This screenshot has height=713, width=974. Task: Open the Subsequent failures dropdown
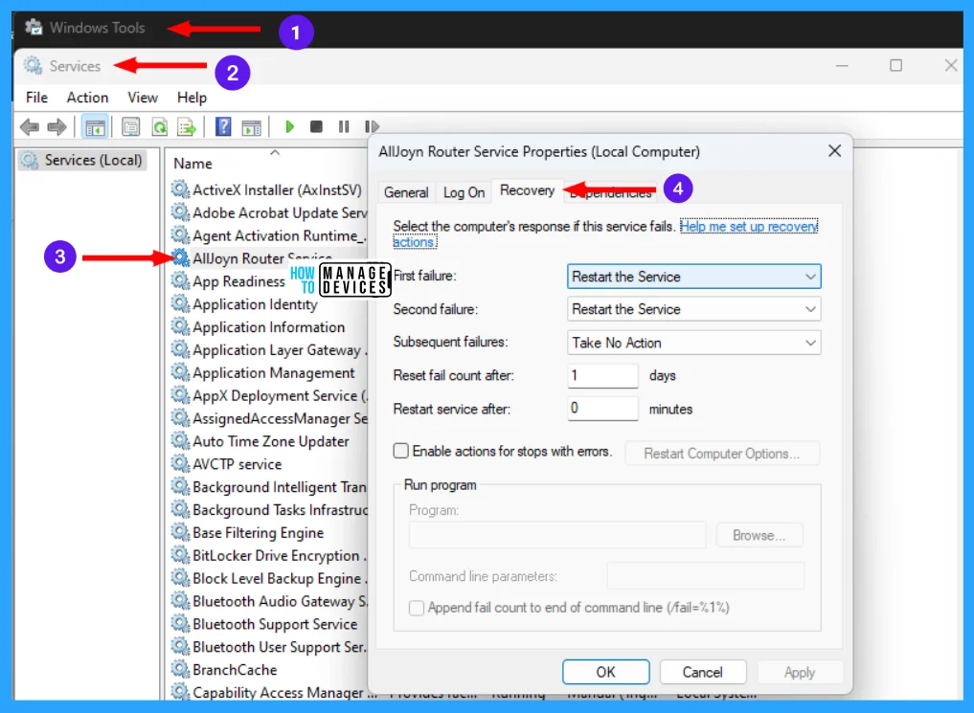coord(693,343)
